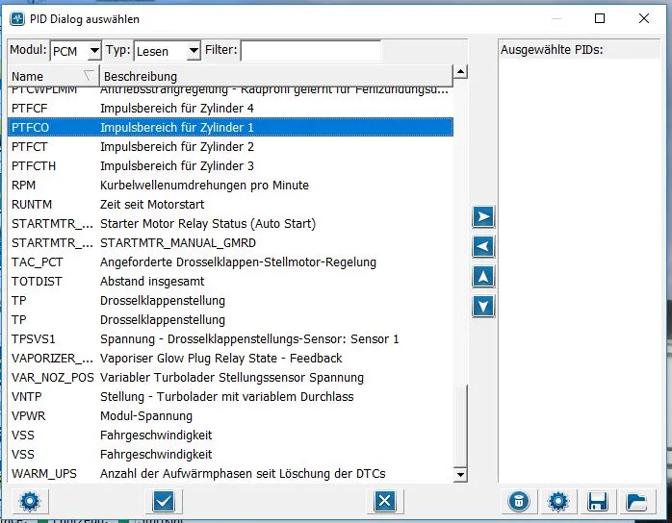
Task: Sort list by the Name column header
Action: [48, 75]
